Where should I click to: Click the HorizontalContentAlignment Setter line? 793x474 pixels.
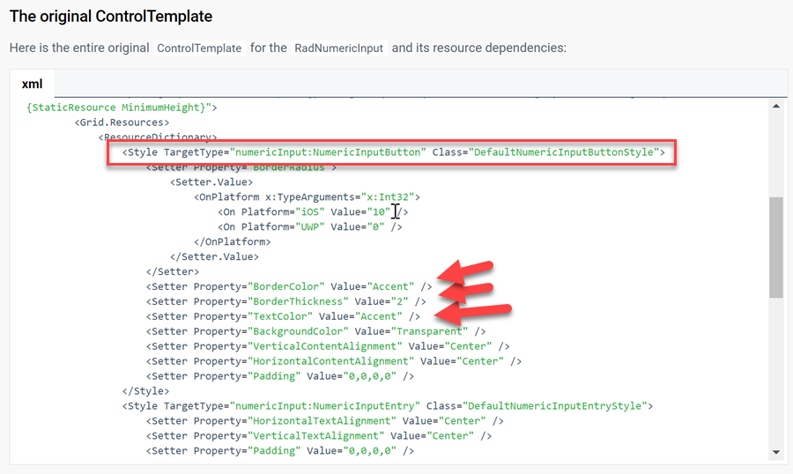pyautogui.click(x=334, y=361)
